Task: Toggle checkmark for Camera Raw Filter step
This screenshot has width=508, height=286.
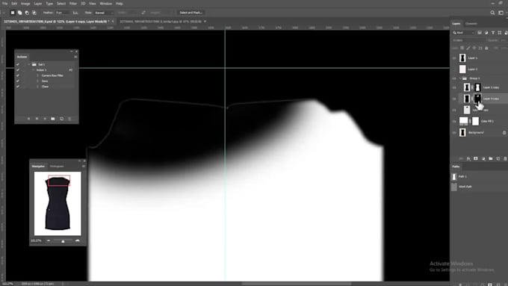Action: coord(18,75)
